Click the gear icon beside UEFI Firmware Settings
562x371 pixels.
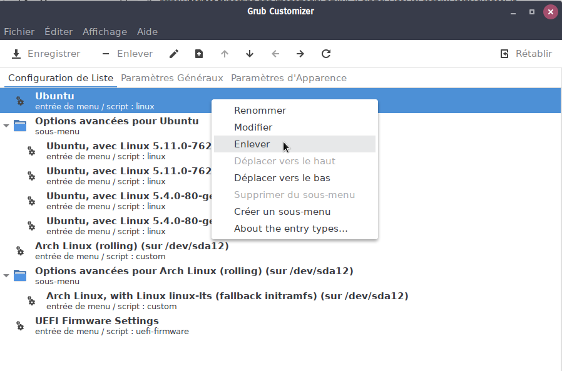click(20, 325)
